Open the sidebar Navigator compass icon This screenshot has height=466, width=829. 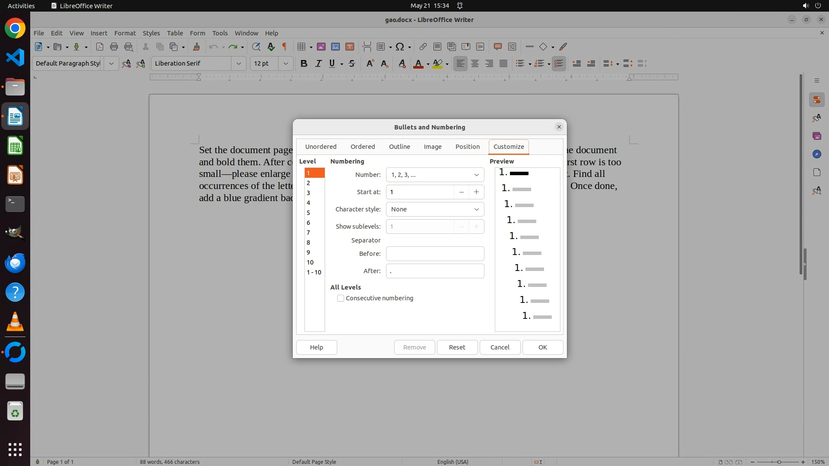tap(816, 154)
